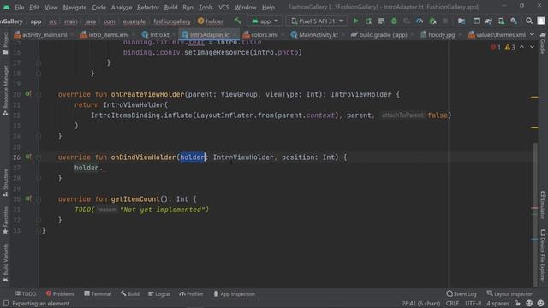The width and height of the screenshot is (548, 308).
Task: Open the Gradle side panel
Action: (543, 44)
